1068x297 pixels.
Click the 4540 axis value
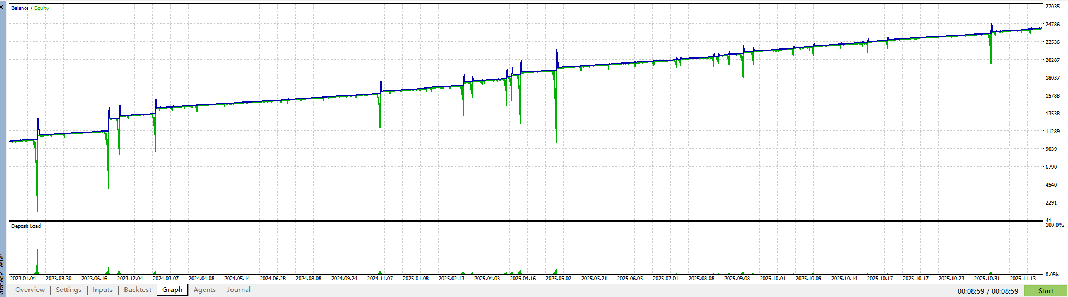pyautogui.click(x=1051, y=185)
